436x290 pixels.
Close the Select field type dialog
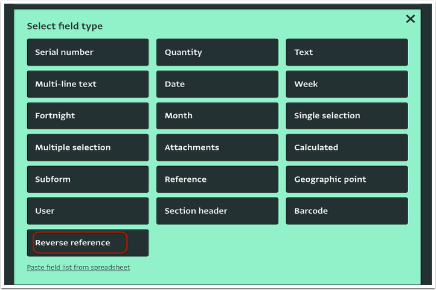[410, 19]
